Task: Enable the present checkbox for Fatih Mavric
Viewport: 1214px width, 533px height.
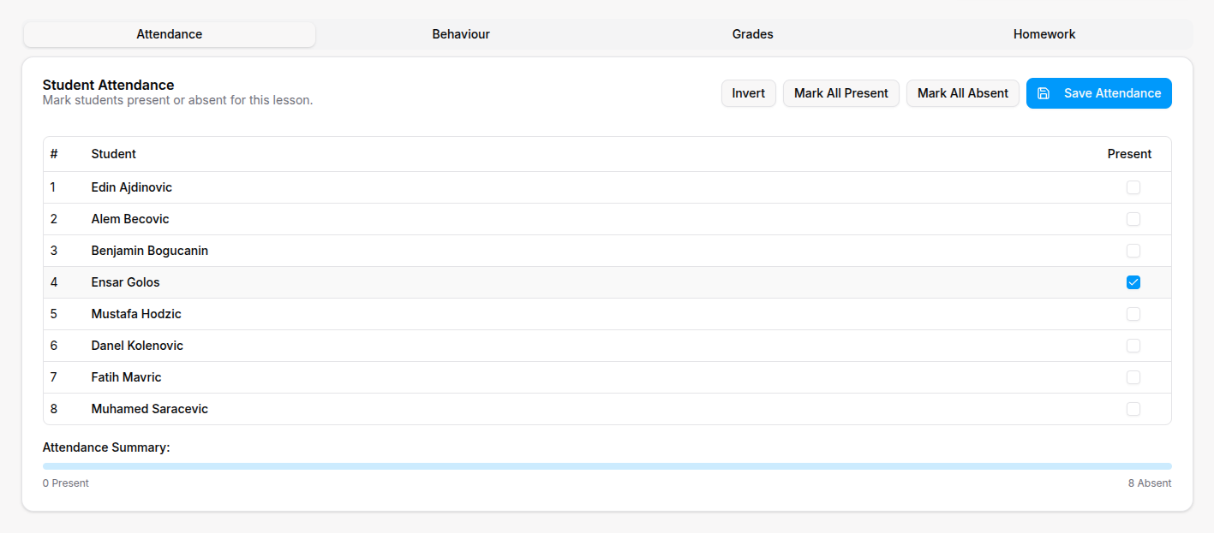Action: pos(1133,376)
